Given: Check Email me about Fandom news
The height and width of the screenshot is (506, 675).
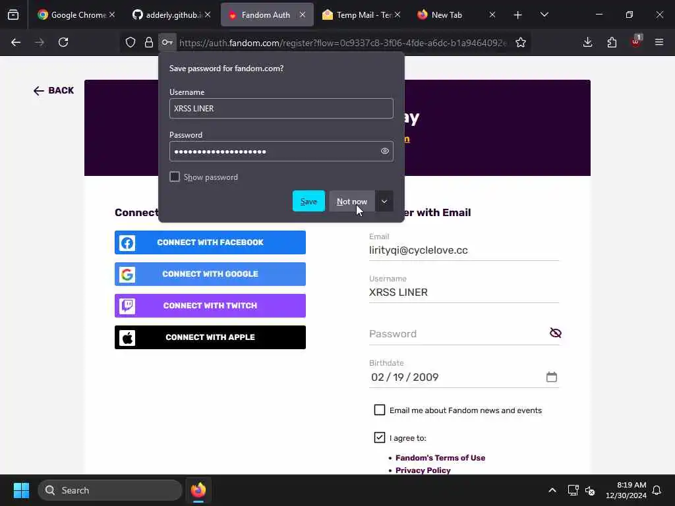Looking at the screenshot, I should 379,410.
